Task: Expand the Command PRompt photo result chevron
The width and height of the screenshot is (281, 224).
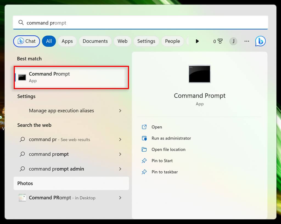Action: [x=120, y=198]
